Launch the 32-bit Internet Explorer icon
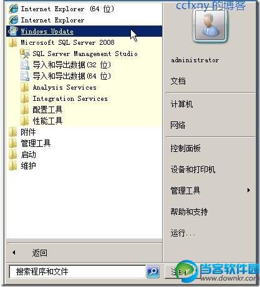 13,20
